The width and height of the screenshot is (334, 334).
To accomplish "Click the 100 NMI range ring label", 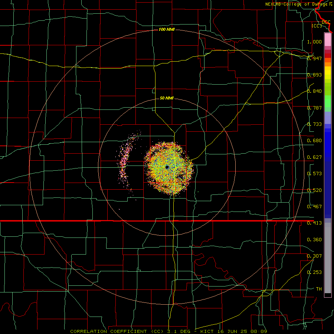I will click(x=167, y=29).
